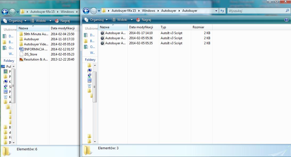The image size is (291, 157).
Task: Click Windows segment in right breadcrumb path
Action: [148, 11]
